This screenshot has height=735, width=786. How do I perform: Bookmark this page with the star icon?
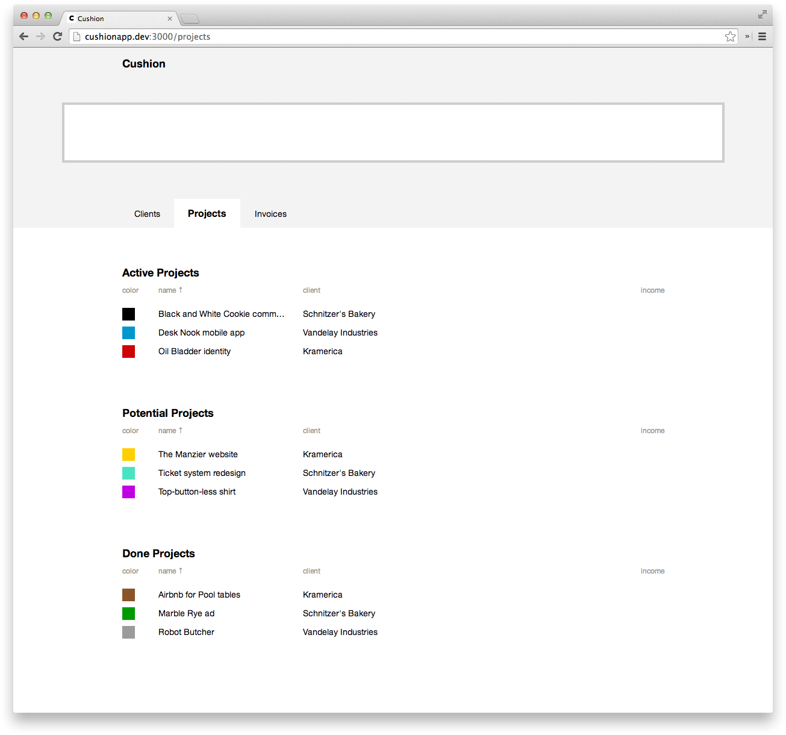pyautogui.click(x=731, y=37)
